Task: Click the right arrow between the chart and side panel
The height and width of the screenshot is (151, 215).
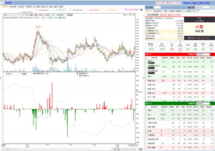Action: tap(144, 78)
